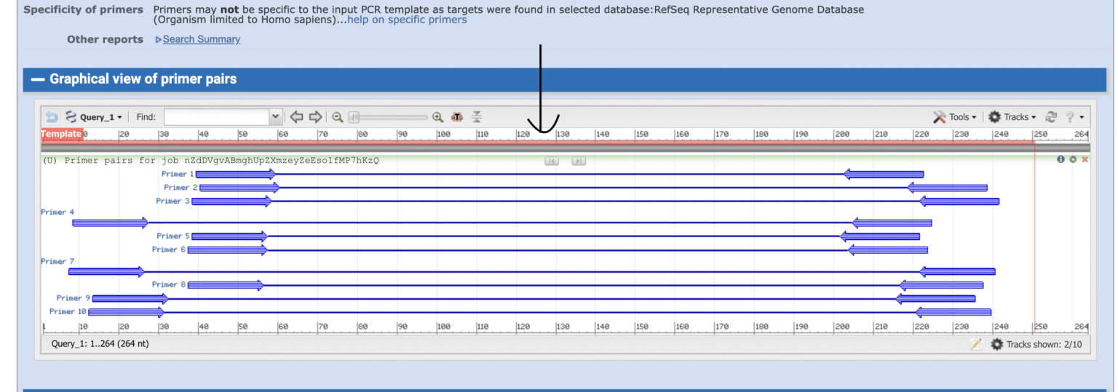Click the Primer 4 forward arrow
Viewport: 1118px width, 392px height.
click(x=110, y=223)
